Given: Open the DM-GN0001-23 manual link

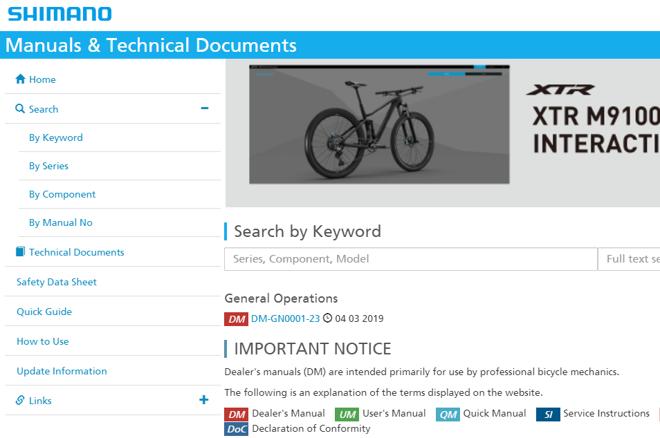Looking at the screenshot, I should [286, 318].
